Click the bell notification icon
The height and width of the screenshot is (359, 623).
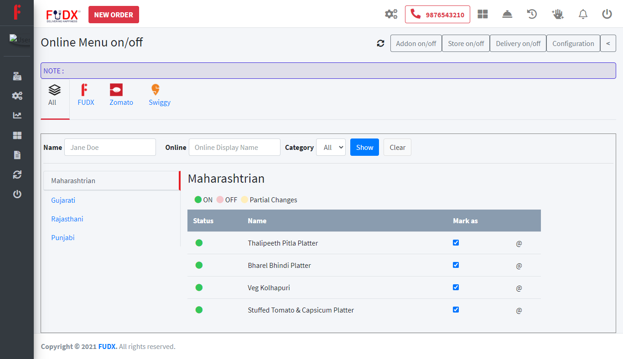(583, 15)
